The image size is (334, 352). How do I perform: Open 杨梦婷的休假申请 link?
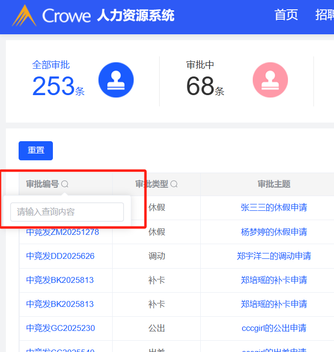click(274, 232)
